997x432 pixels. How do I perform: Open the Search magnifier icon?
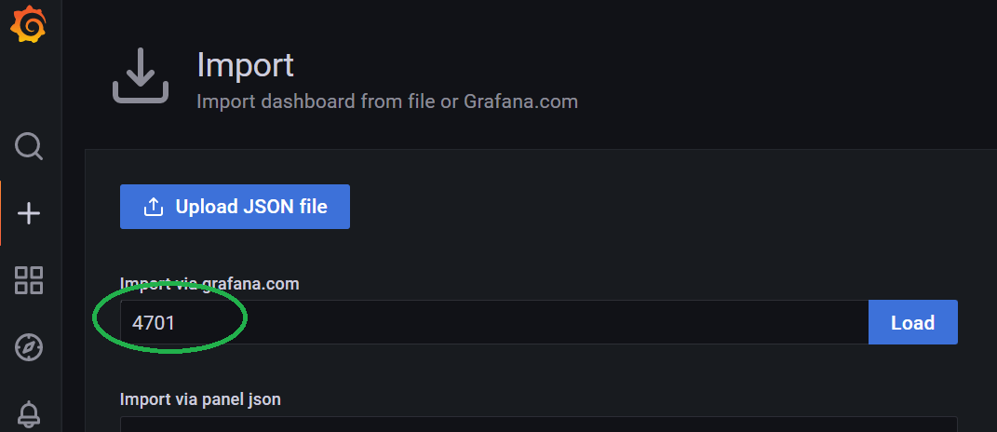(x=29, y=146)
